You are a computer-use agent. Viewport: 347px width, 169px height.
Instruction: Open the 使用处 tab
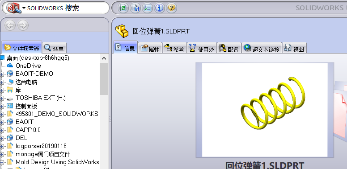pos(202,48)
